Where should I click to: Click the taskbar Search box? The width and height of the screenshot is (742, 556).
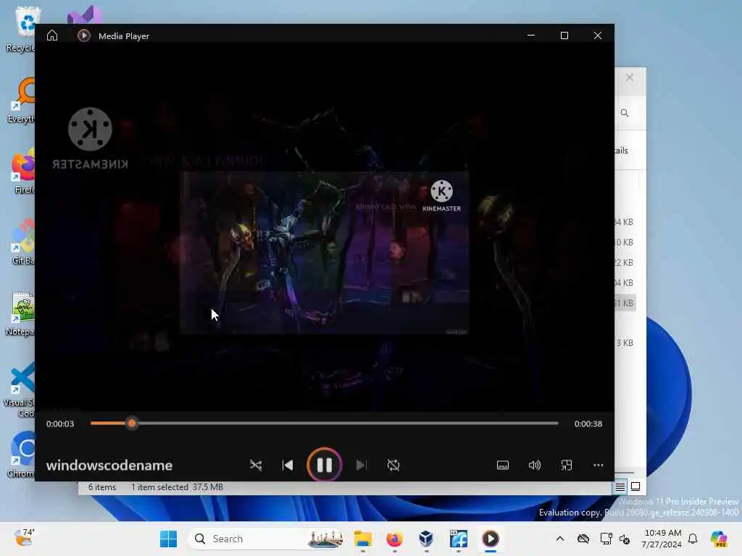pos(267,539)
